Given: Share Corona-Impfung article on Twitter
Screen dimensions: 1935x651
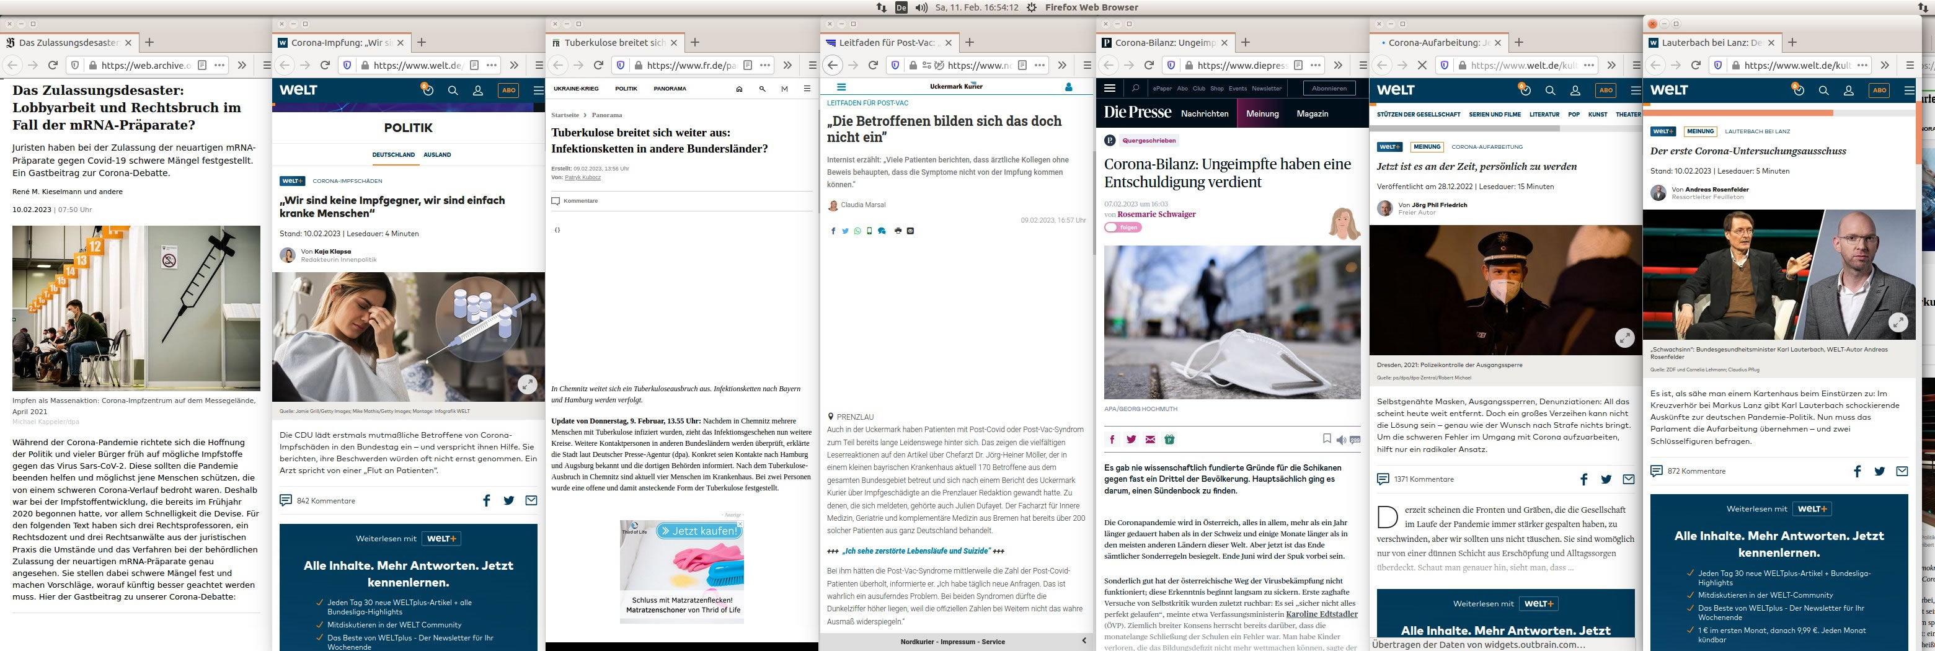Looking at the screenshot, I should (508, 500).
